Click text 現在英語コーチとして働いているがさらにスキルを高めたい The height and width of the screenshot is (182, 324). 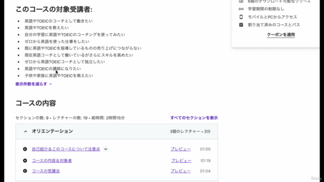coord(79,55)
